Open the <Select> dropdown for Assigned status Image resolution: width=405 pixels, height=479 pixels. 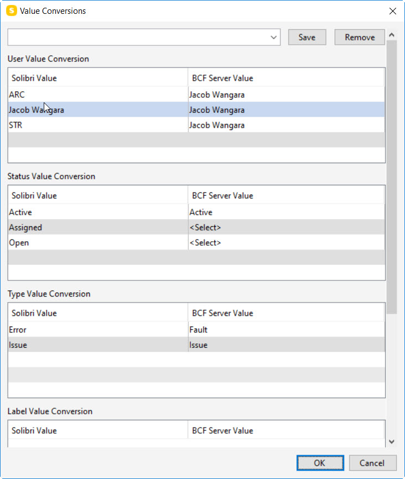[287, 227]
